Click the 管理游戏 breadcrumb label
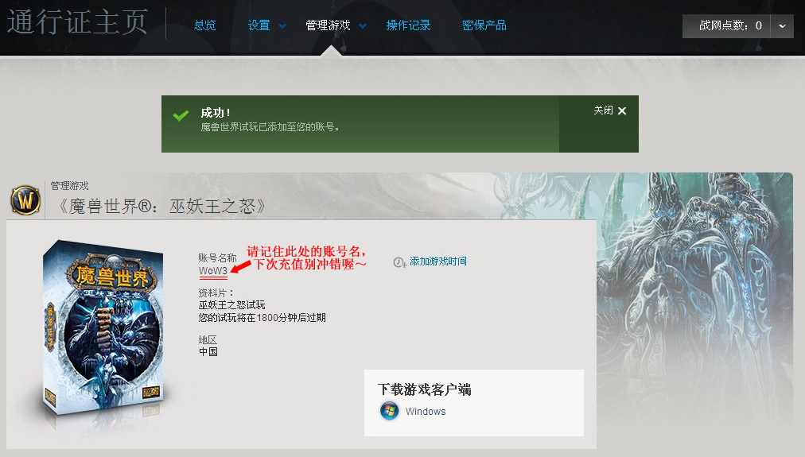This screenshot has width=805, height=457. coord(69,186)
